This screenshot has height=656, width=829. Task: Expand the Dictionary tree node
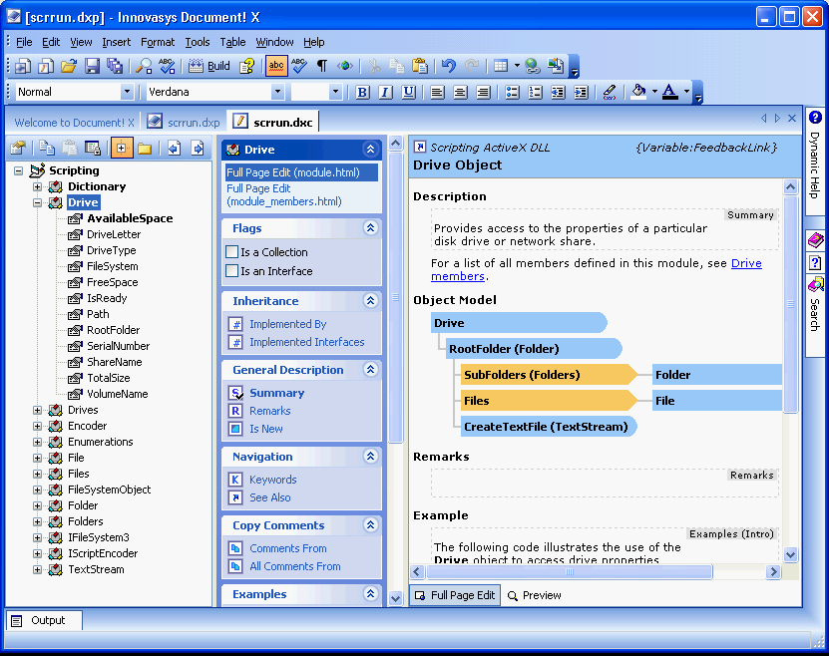pos(37,187)
